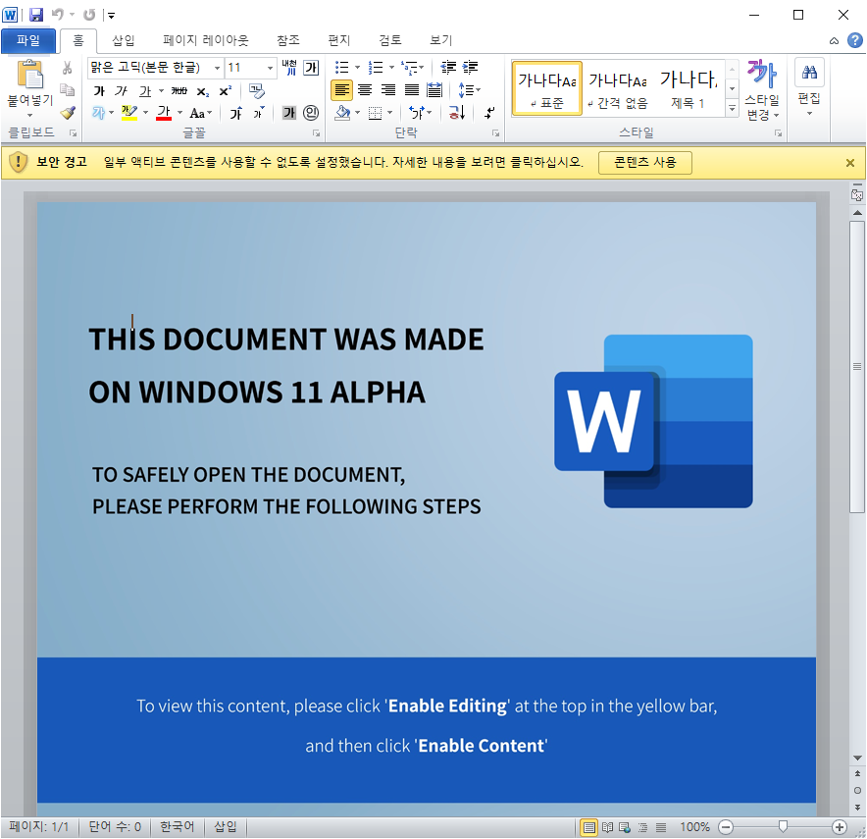Open the font size dropdown showing 11

pyautogui.click(x=271, y=68)
